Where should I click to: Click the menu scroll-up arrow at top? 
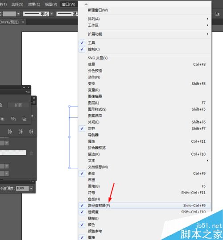tap(86, 4)
